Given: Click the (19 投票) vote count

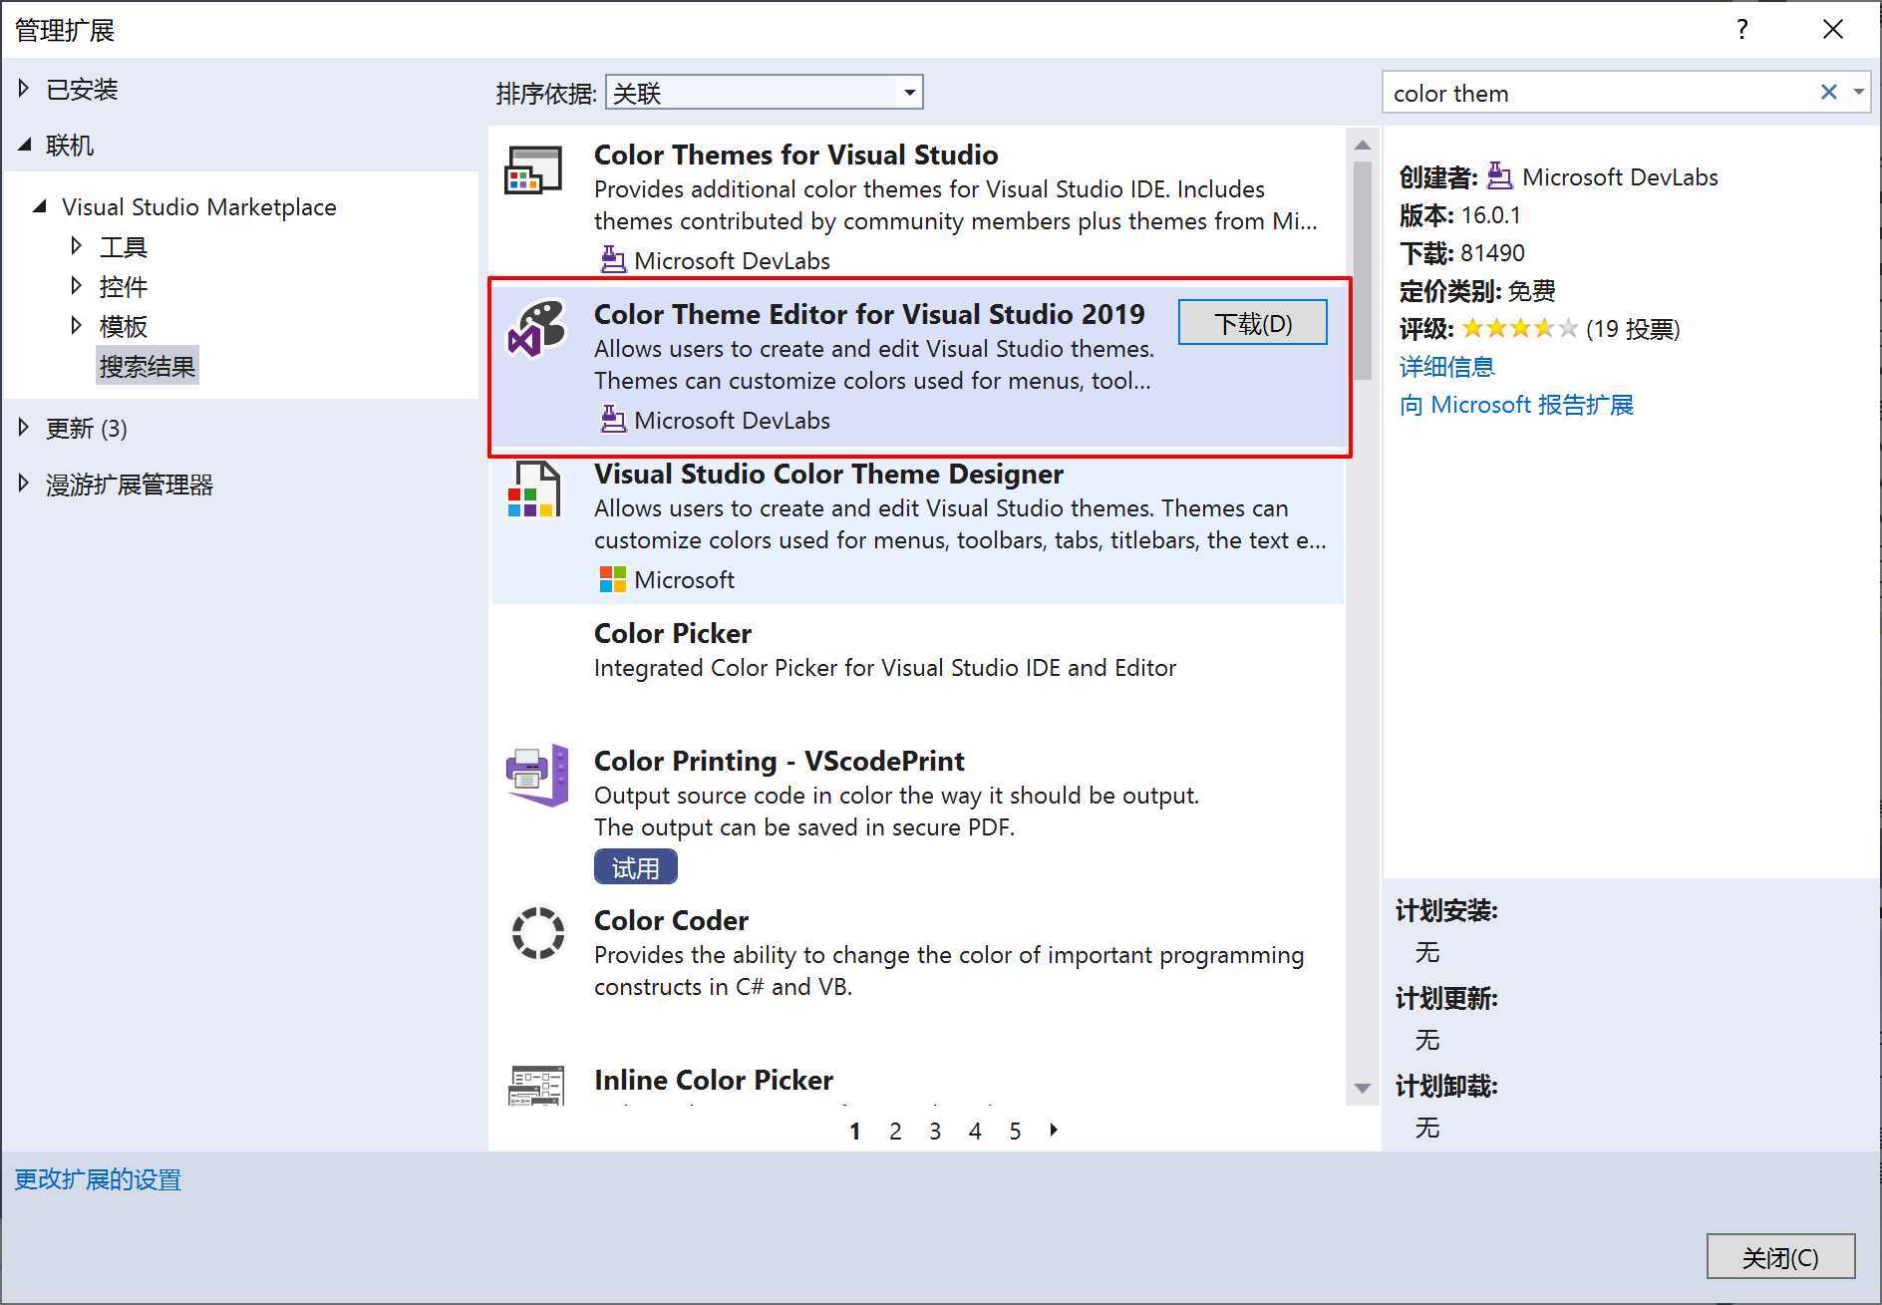Looking at the screenshot, I should click(x=1633, y=329).
